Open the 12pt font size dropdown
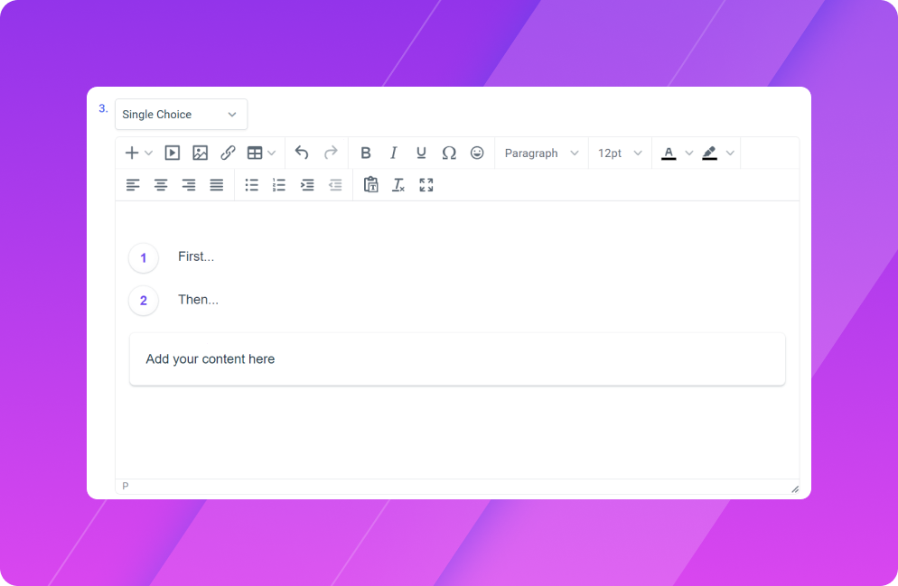898x586 pixels. 620,153
